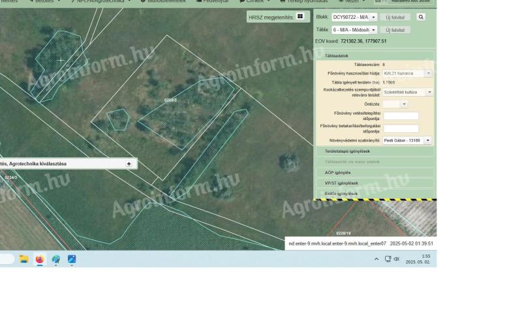Open the blue photo app taskbar icon
This screenshot has width=522, height=325.
(72, 259)
